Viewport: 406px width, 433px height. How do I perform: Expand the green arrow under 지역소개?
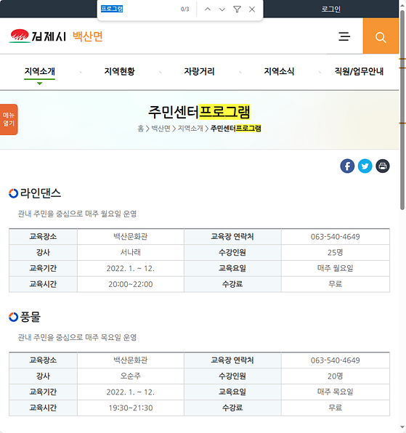click(x=40, y=84)
